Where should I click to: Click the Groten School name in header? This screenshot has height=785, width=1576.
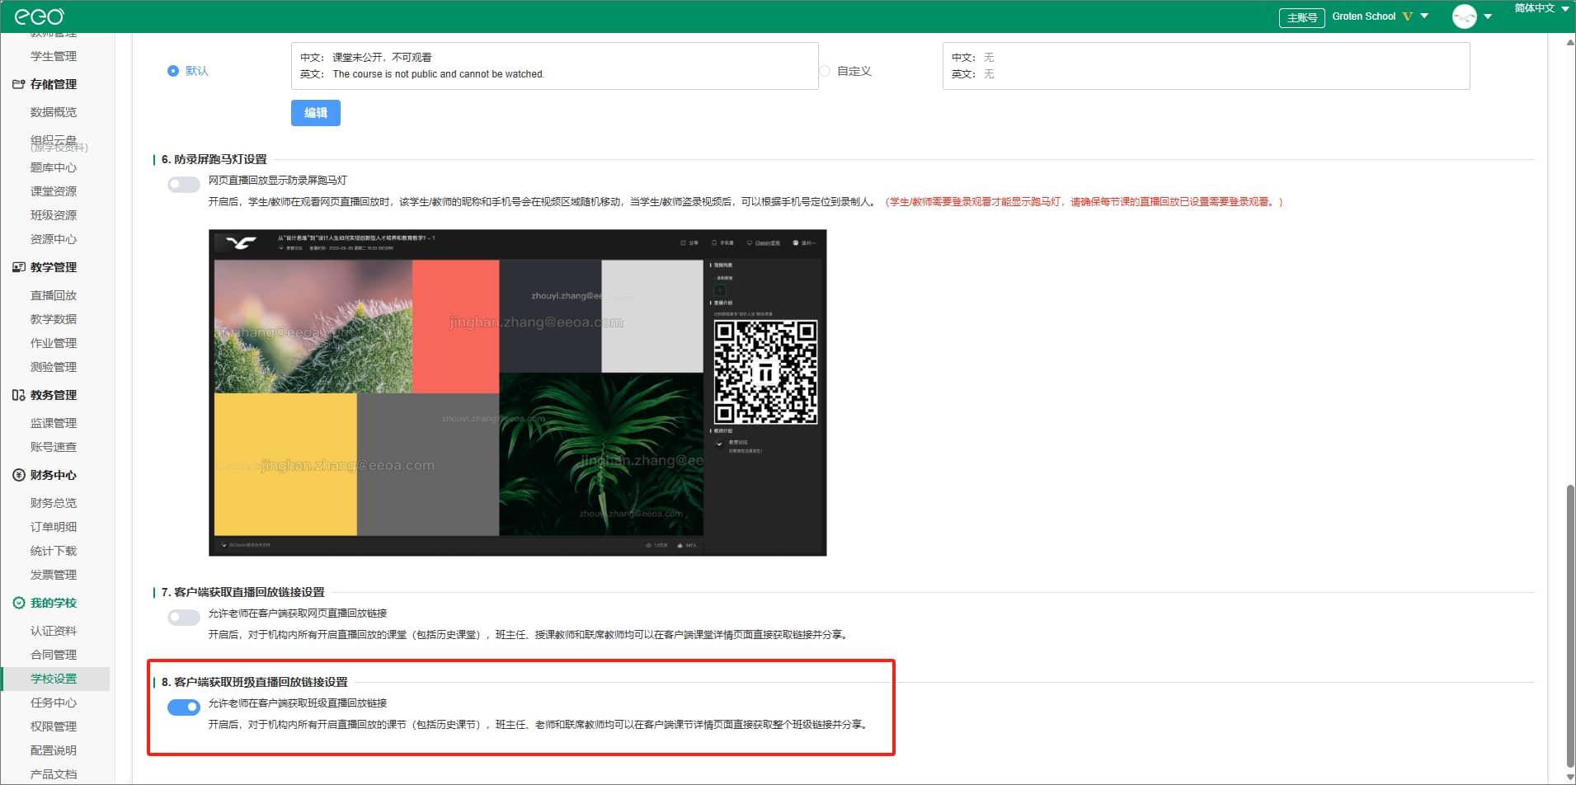1363,16
